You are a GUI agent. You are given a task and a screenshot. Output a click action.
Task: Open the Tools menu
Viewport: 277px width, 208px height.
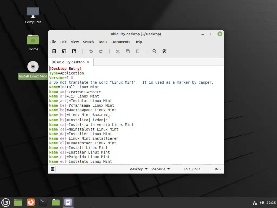(x=103, y=42)
